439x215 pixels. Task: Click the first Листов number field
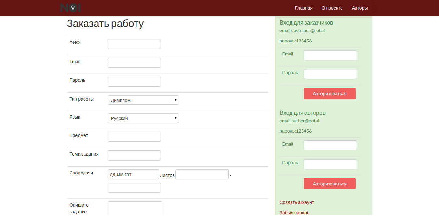click(x=202, y=174)
